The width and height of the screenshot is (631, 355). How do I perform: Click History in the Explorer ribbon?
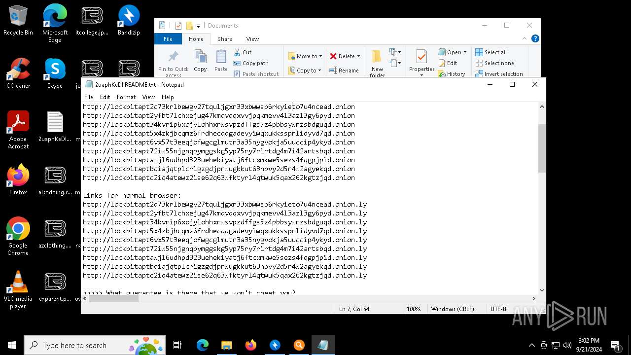coord(451,74)
